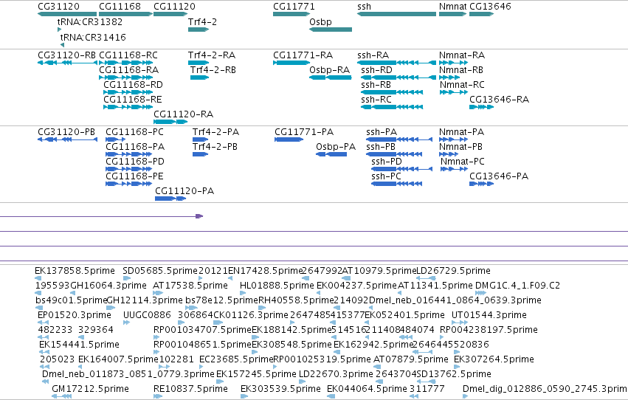Click EST SD05685.5prime
628x400 pixels.
pos(160,271)
